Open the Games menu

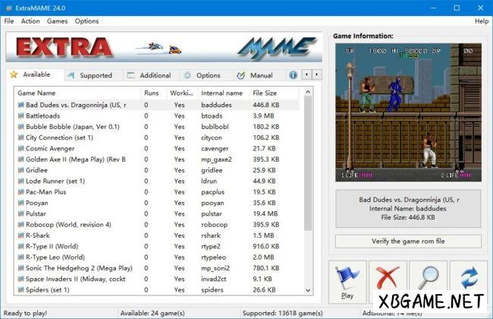[57, 21]
